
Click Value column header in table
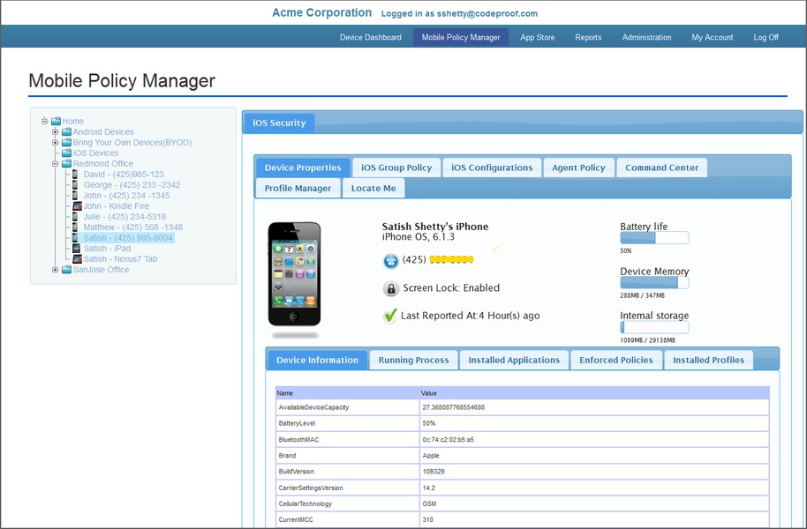click(x=429, y=393)
